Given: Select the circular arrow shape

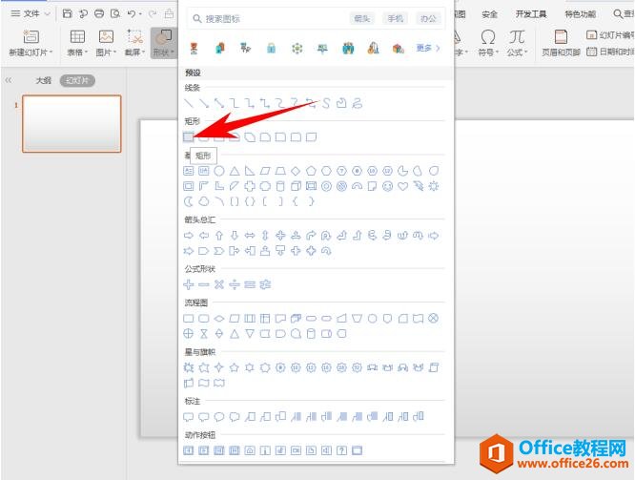Looking at the screenshot, I should click(326, 251).
